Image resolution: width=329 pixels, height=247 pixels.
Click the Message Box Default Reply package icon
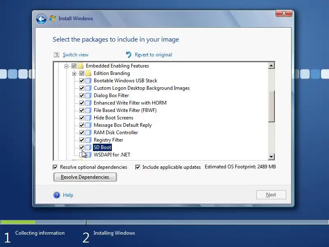88,125
